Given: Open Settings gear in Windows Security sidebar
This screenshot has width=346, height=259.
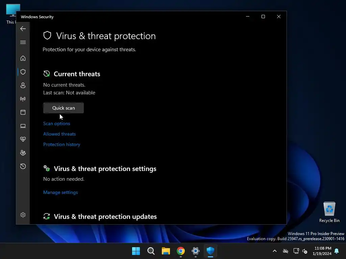Looking at the screenshot, I should tap(23, 215).
